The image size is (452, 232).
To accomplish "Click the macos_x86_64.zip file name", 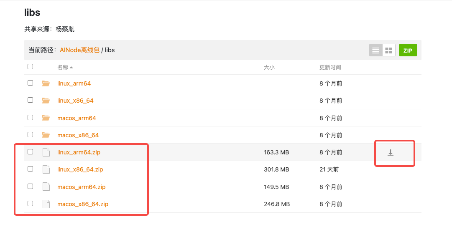I will coord(83,204).
